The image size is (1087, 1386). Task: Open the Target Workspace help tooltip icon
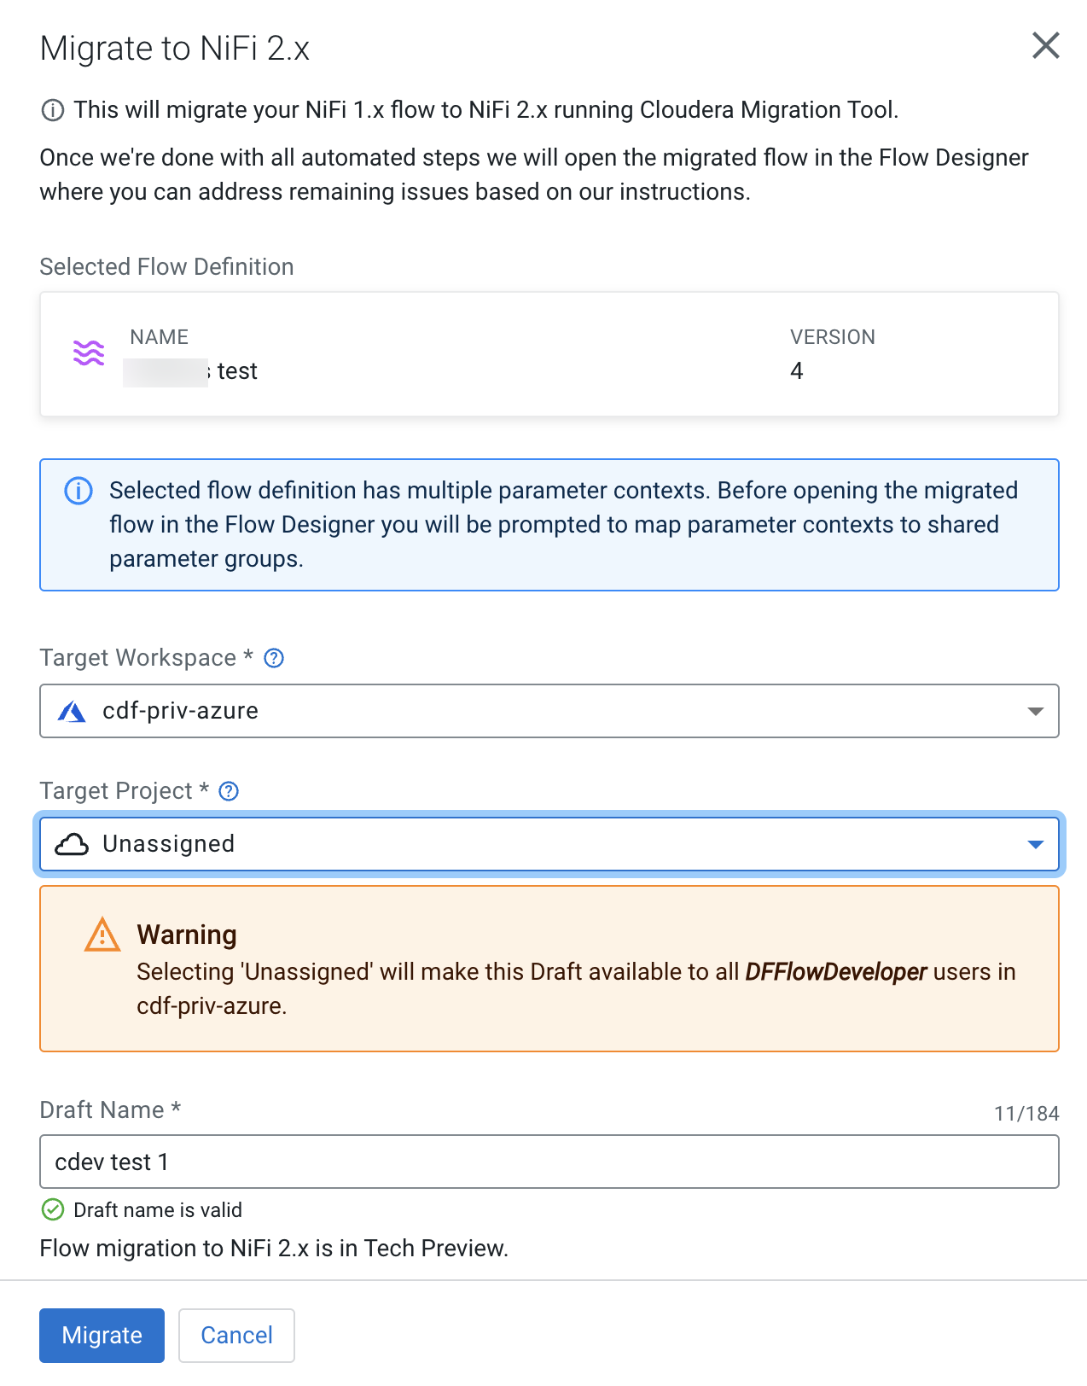pyautogui.click(x=274, y=658)
